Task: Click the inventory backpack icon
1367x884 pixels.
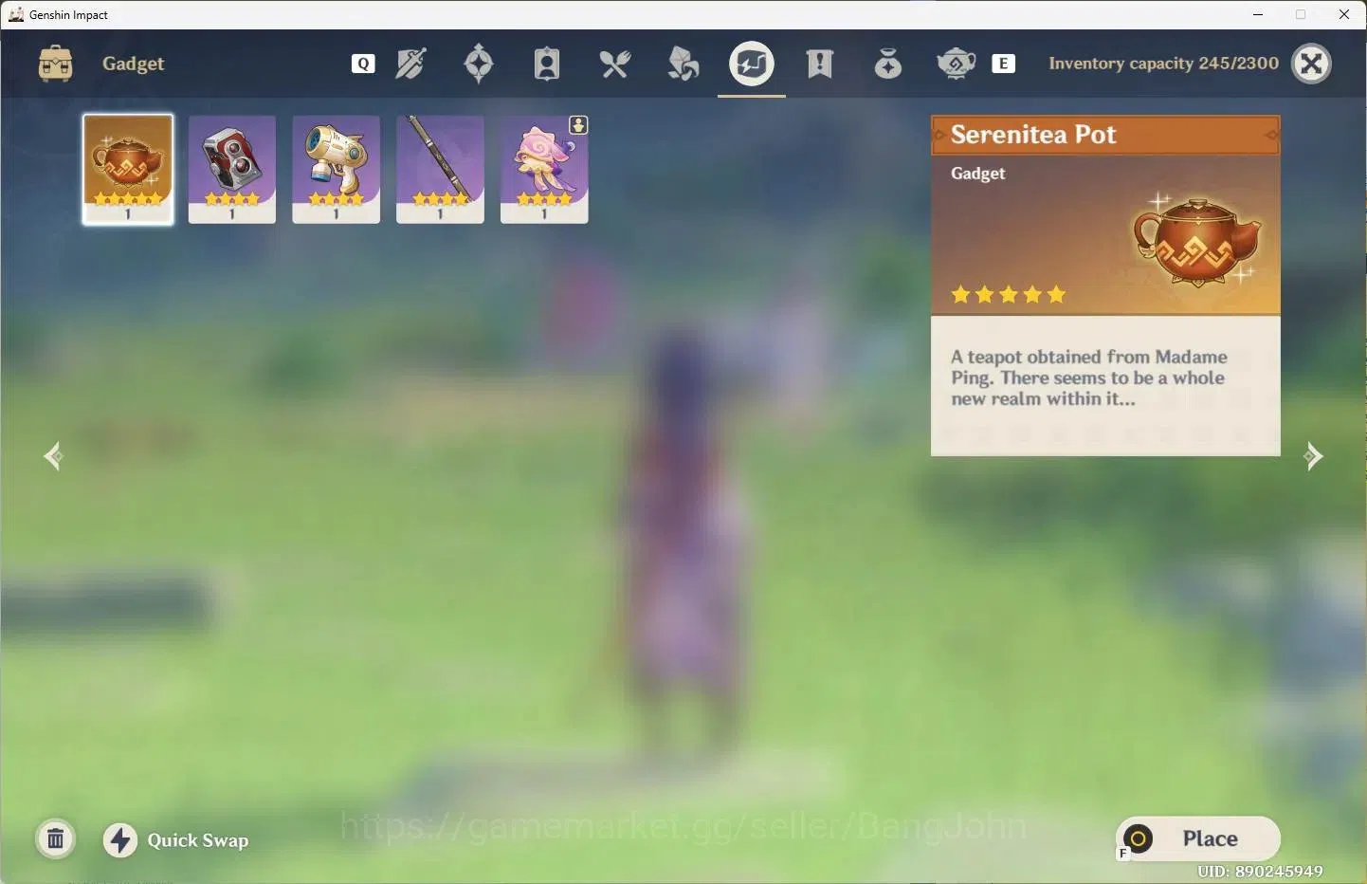Action: click(x=56, y=64)
